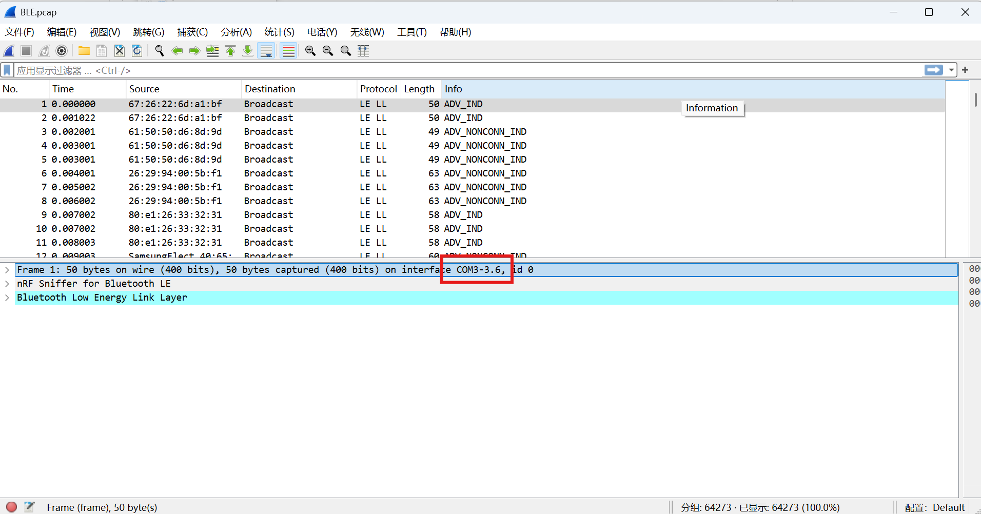Close this capture file

tap(120, 51)
